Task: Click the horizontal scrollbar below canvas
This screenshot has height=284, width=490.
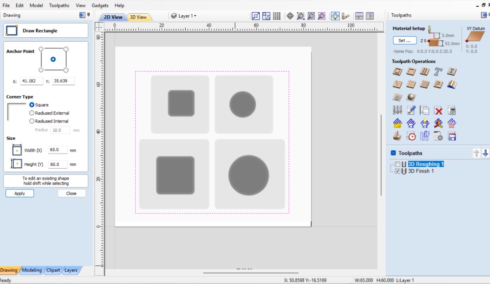Action: click(250, 273)
